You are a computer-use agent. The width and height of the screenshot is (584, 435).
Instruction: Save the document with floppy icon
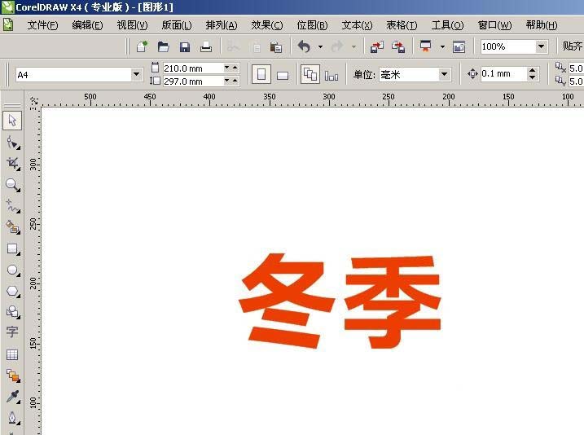[x=185, y=47]
